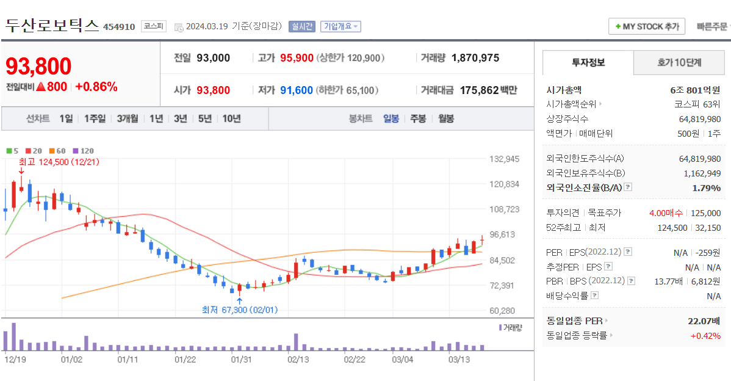Click the 두산로보틱스 stock name heading
Screen dimensions: 731x381
point(52,25)
